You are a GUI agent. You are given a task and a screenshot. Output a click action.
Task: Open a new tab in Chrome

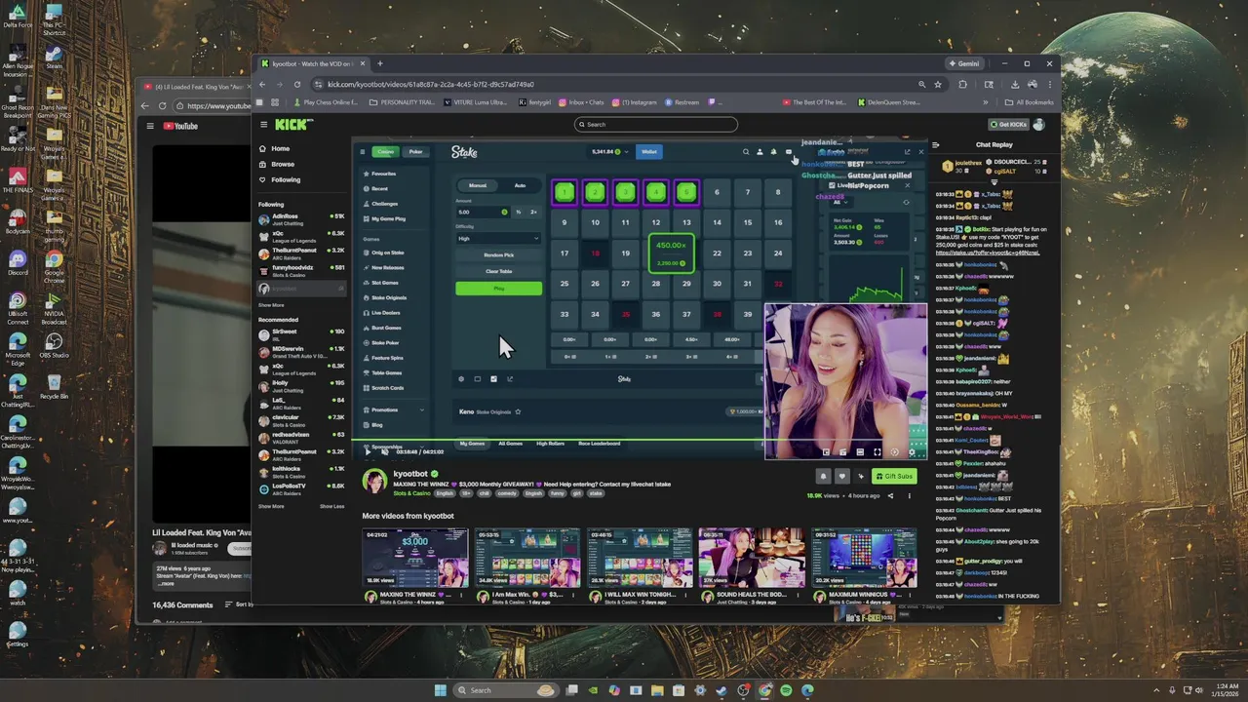[380, 63]
